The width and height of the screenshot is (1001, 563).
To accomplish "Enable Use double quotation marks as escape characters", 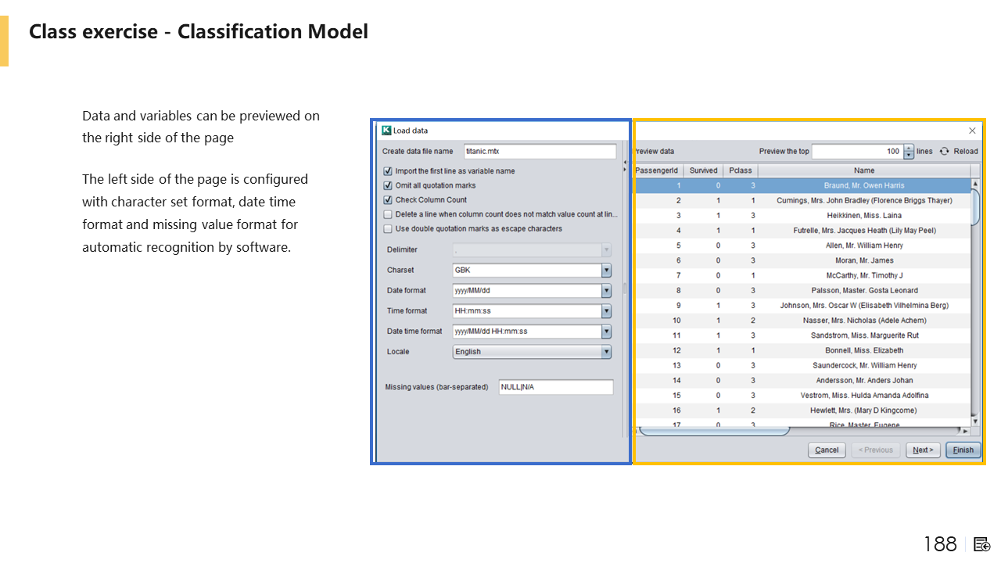I will 388,229.
